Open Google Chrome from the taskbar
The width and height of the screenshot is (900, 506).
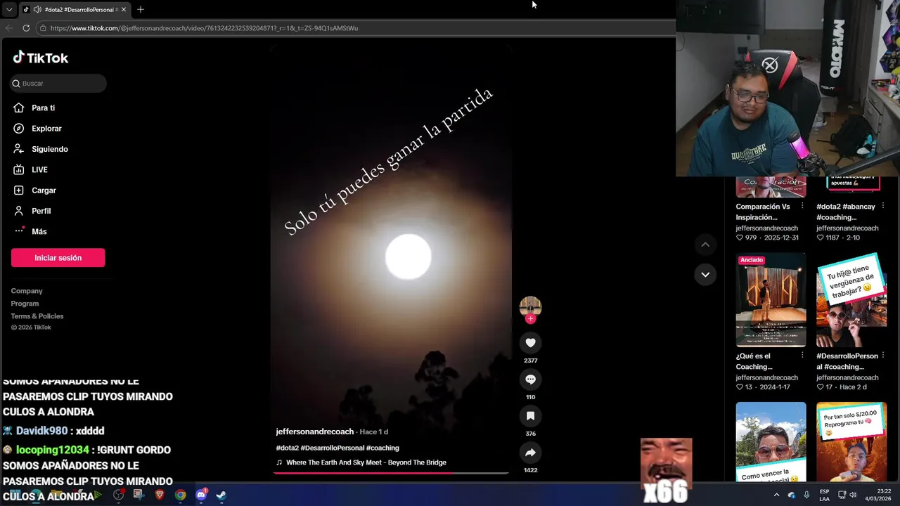[181, 495]
